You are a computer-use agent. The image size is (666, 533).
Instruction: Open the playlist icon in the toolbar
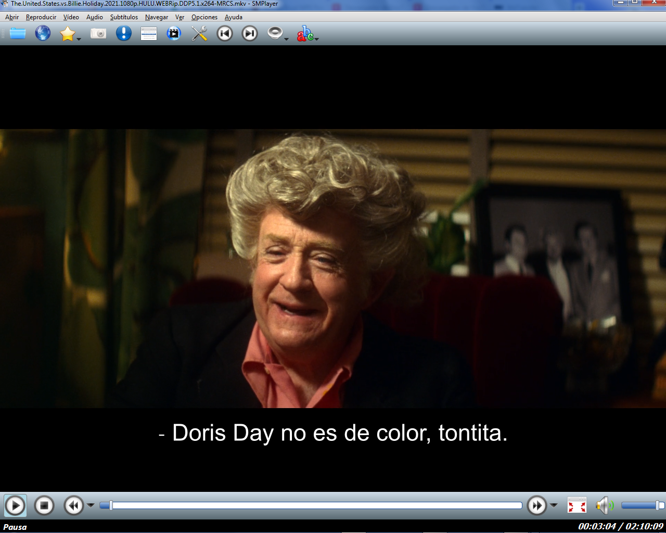coord(149,34)
